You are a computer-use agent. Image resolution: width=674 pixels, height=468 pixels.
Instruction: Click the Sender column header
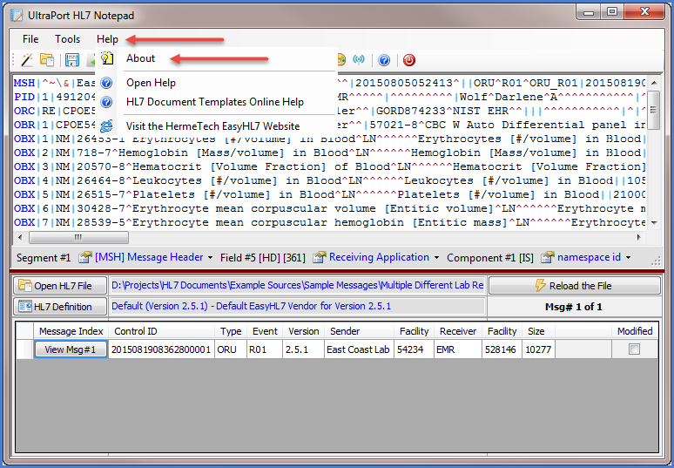[360, 331]
